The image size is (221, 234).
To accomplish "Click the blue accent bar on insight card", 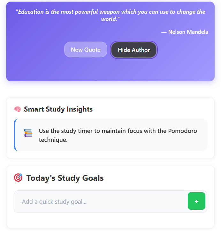I will (15, 135).
